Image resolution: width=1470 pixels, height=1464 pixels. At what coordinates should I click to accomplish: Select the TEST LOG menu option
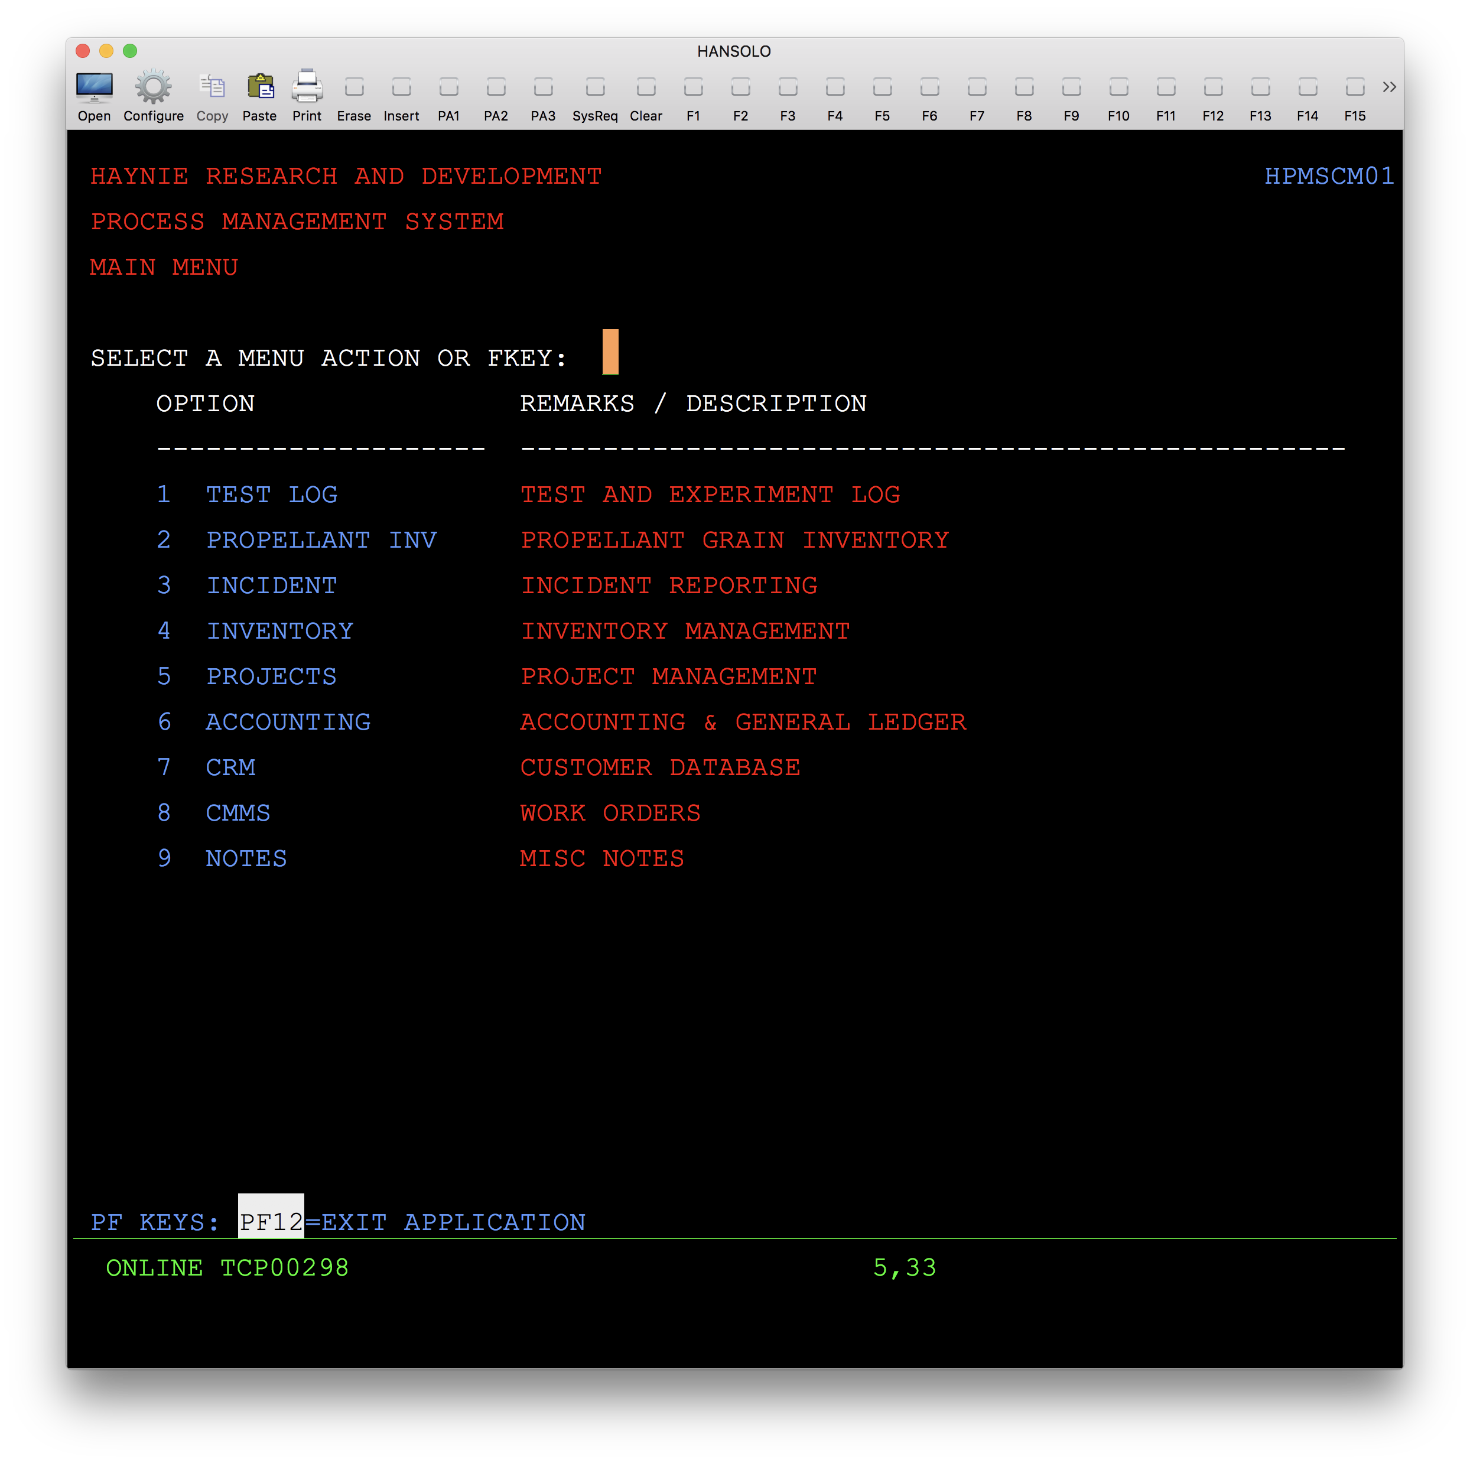pos(271,494)
